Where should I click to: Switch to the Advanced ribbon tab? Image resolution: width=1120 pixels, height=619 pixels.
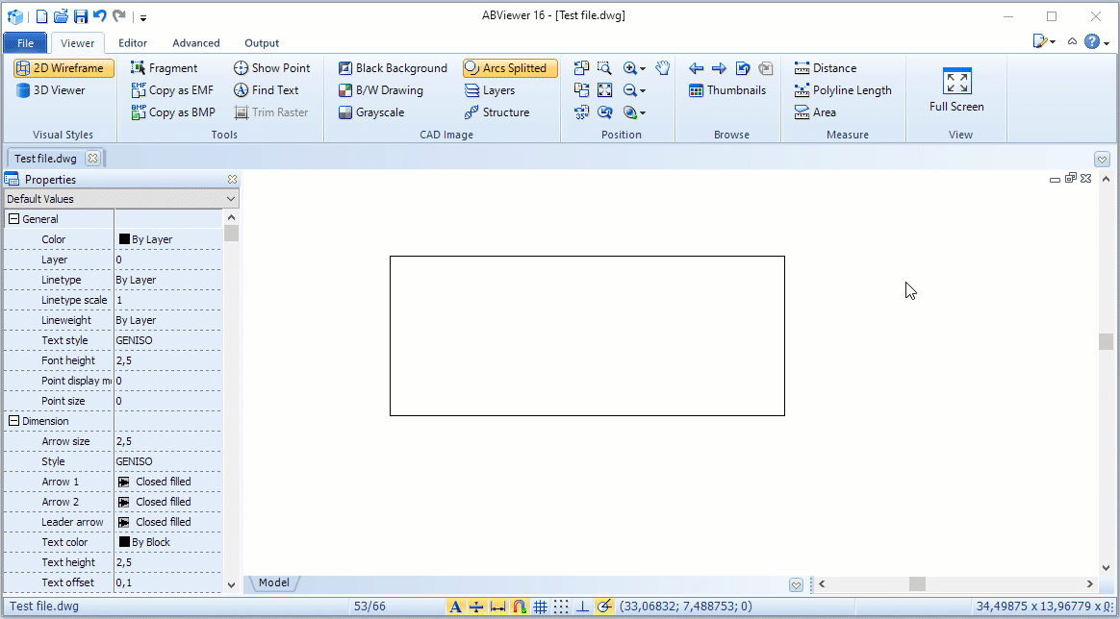coord(195,42)
